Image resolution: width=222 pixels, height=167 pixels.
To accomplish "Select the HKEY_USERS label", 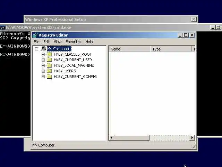I will pyautogui.click(x=65, y=71).
